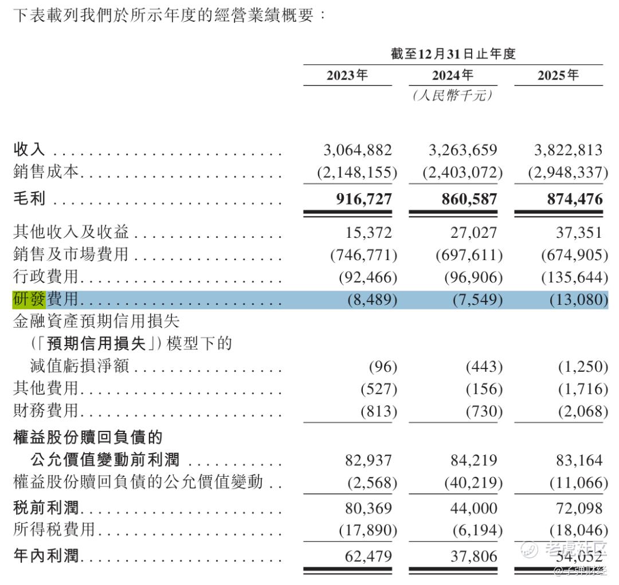Click the highlighted 研發費用 row label

tap(46, 299)
